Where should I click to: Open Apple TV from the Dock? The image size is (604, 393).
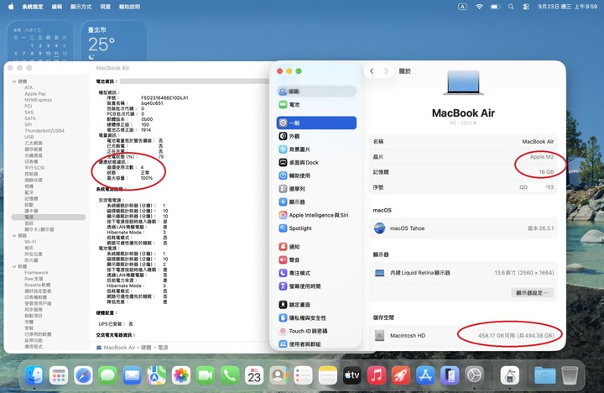(352, 375)
